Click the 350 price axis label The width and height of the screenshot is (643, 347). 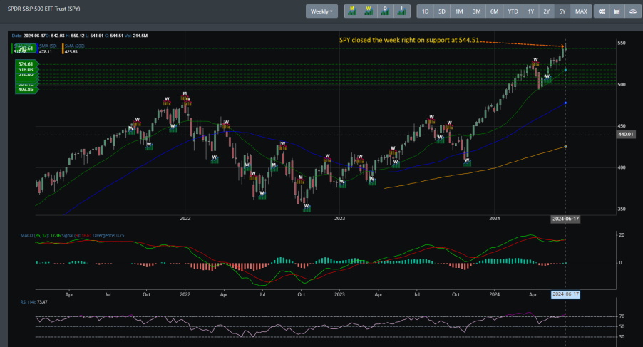coord(622,209)
